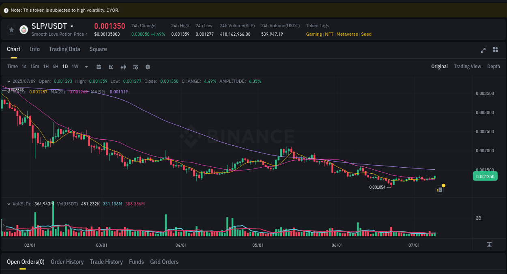Open the Trade History tab
507x274 pixels.
106,262
